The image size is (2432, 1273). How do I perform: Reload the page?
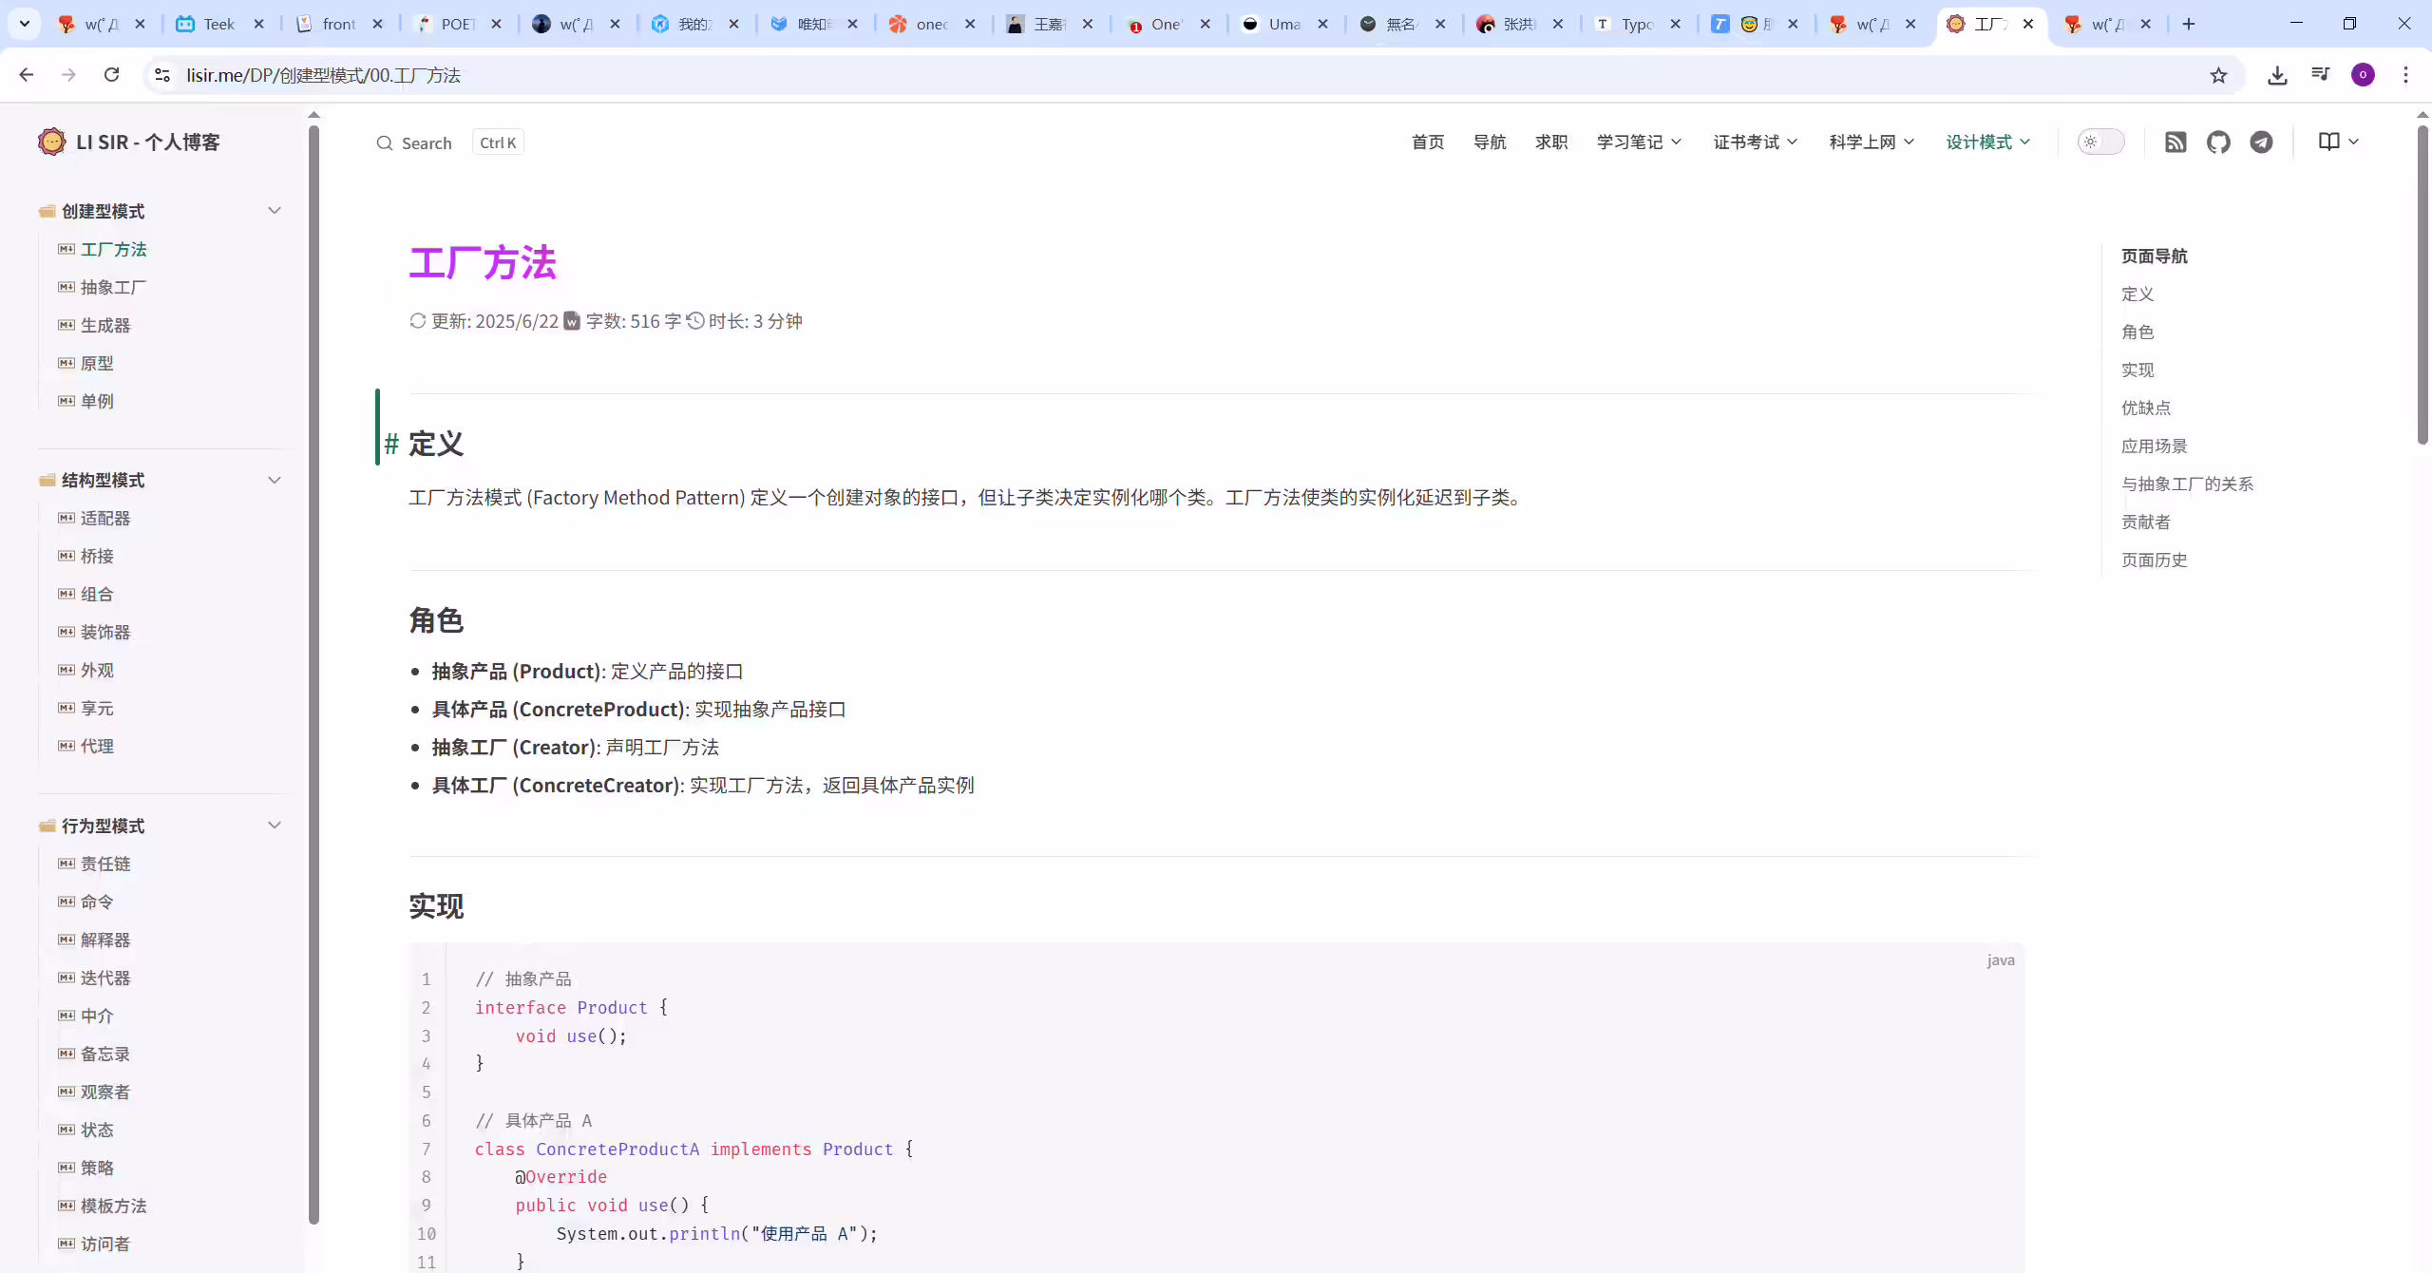coord(111,74)
